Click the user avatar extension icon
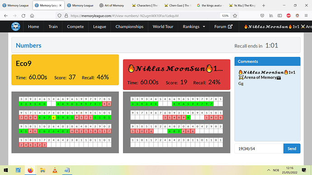The width and height of the screenshot is (312, 175). [297, 16]
